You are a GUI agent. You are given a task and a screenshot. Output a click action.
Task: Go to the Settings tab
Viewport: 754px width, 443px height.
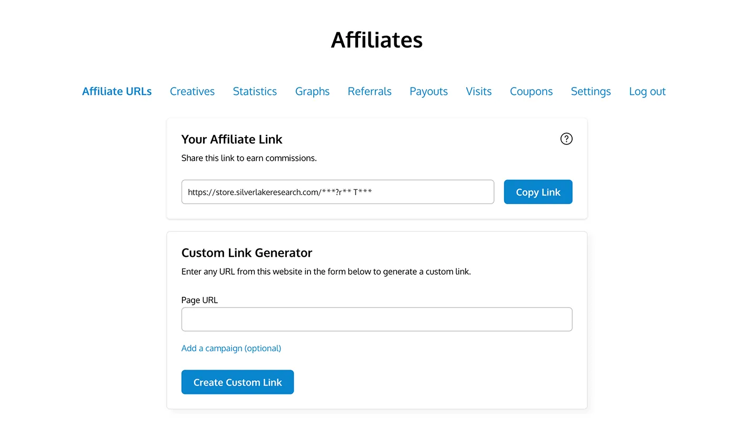click(591, 91)
